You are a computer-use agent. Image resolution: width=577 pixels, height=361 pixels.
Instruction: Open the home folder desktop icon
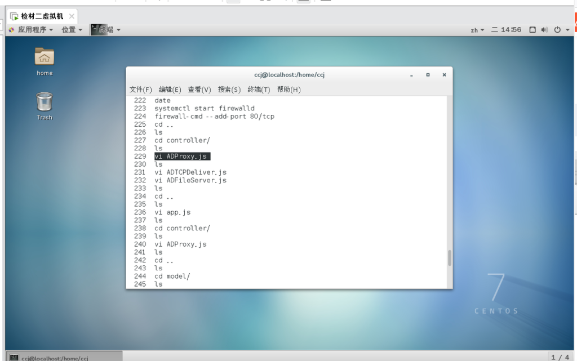[45, 58]
